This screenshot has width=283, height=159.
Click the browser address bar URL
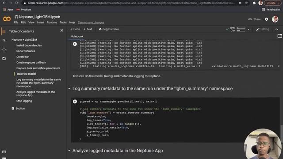131,3
